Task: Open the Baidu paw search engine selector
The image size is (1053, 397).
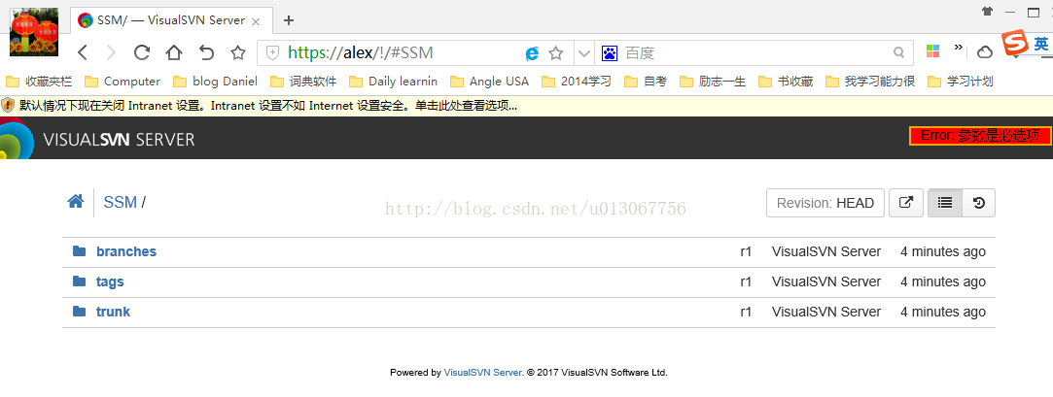Action: 609,53
